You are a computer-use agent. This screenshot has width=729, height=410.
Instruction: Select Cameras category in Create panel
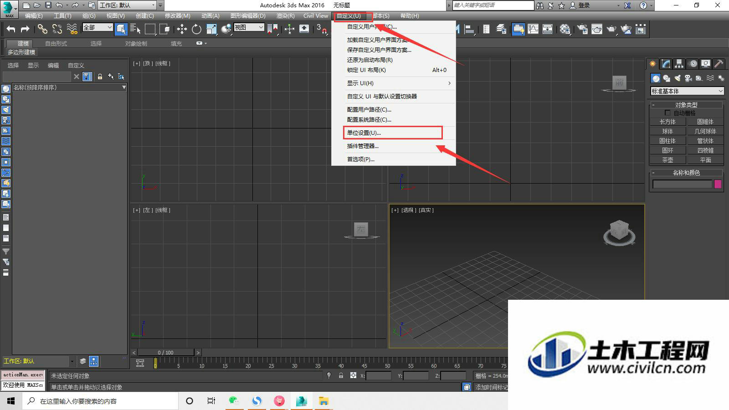pyautogui.click(x=688, y=78)
